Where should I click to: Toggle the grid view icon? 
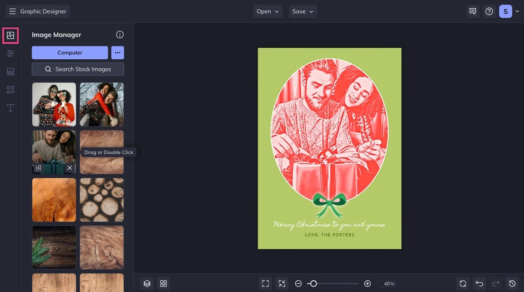click(x=163, y=284)
